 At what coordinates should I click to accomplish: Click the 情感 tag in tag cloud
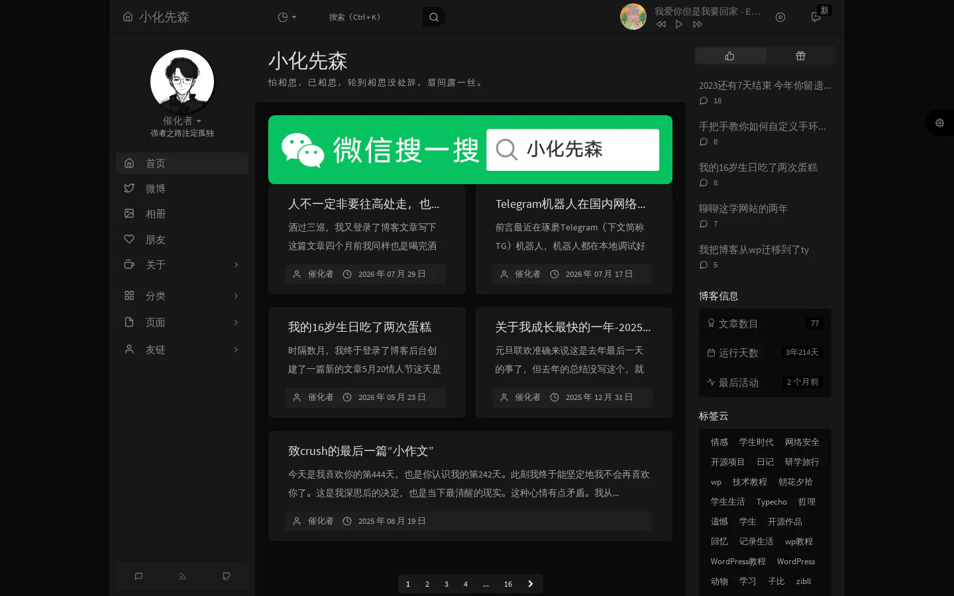[719, 442]
